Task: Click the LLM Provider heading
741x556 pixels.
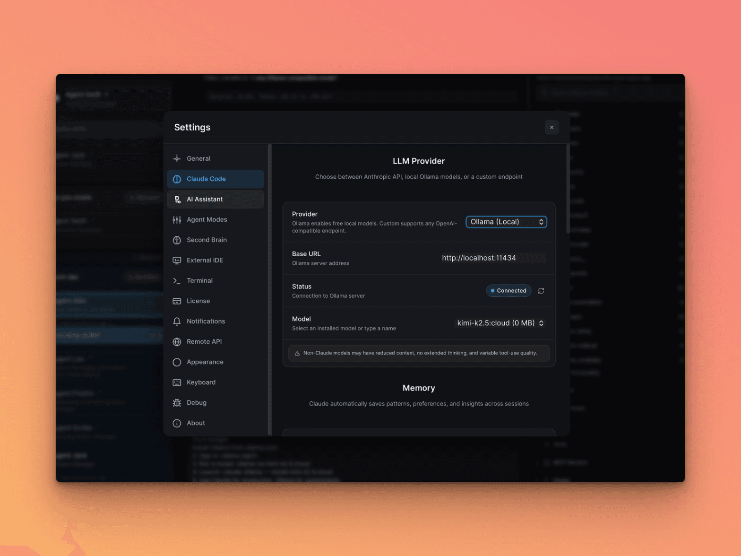Action: pos(419,161)
